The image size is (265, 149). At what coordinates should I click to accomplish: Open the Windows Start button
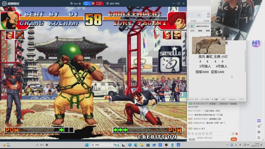87,145
